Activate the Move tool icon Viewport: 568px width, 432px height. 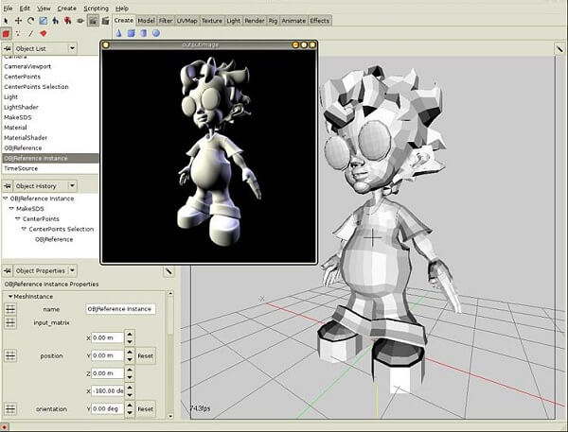point(18,21)
